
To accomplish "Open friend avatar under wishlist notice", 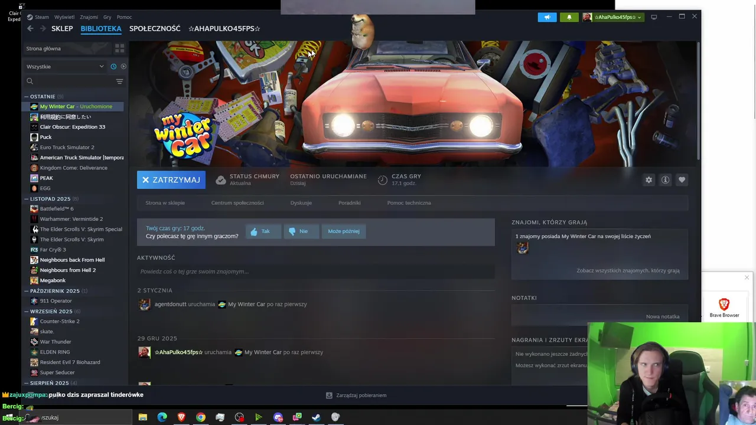I will pos(523,249).
